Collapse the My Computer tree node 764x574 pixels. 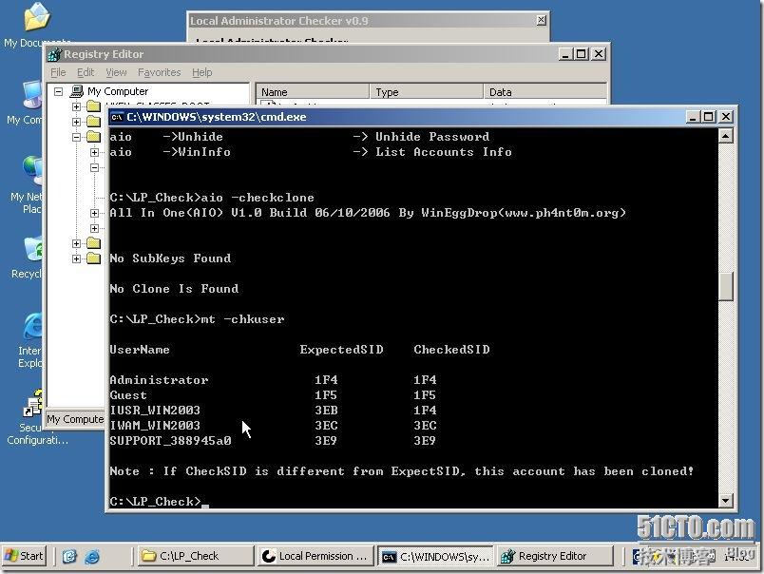pos(59,91)
